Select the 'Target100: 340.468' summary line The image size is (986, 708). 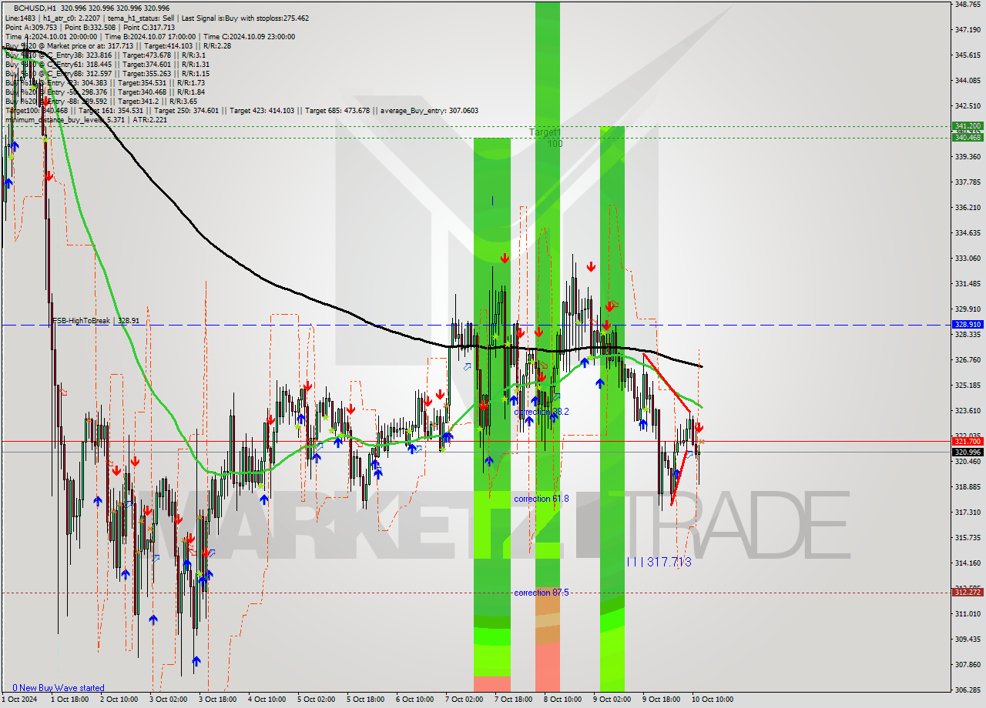(x=241, y=110)
